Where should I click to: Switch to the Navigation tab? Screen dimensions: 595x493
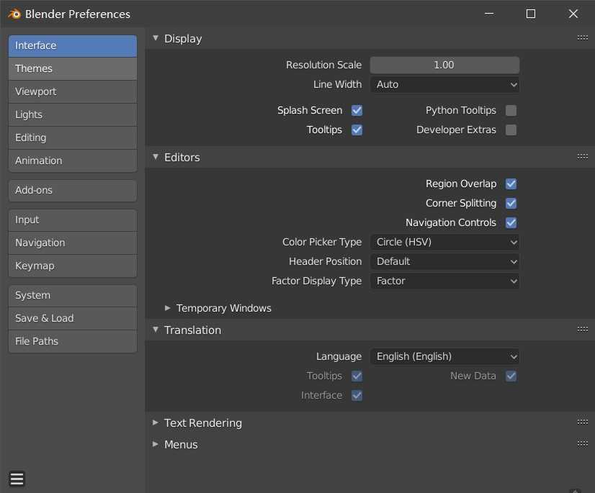pyautogui.click(x=73, y=243)
